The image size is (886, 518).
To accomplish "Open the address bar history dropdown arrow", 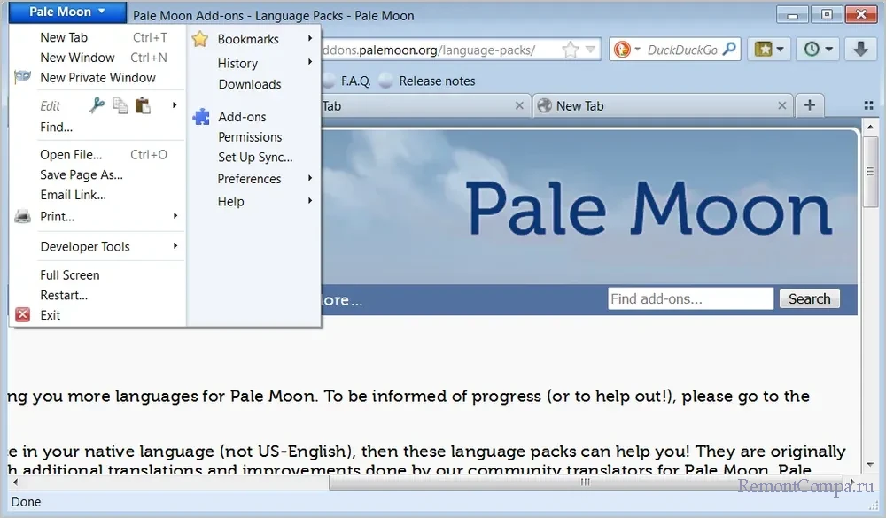I will [x=590, y=50].
